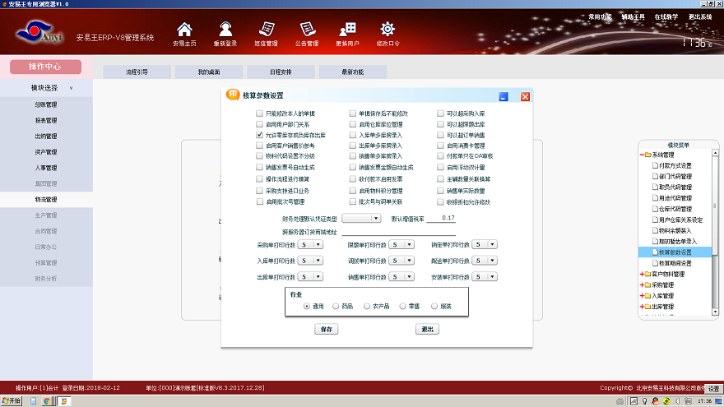Open 修改口令 gear icon
Viewport: 724px width, 407px height.
click(388, 29)
